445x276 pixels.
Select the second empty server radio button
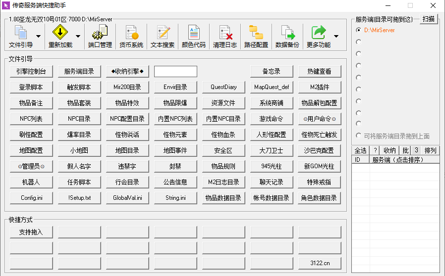click(359, 54)
